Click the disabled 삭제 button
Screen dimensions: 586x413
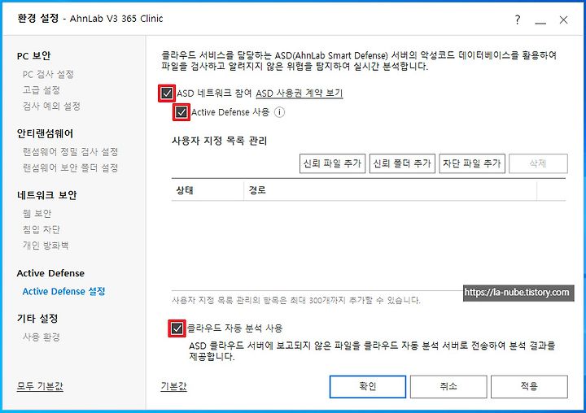(x=538, y=163)
